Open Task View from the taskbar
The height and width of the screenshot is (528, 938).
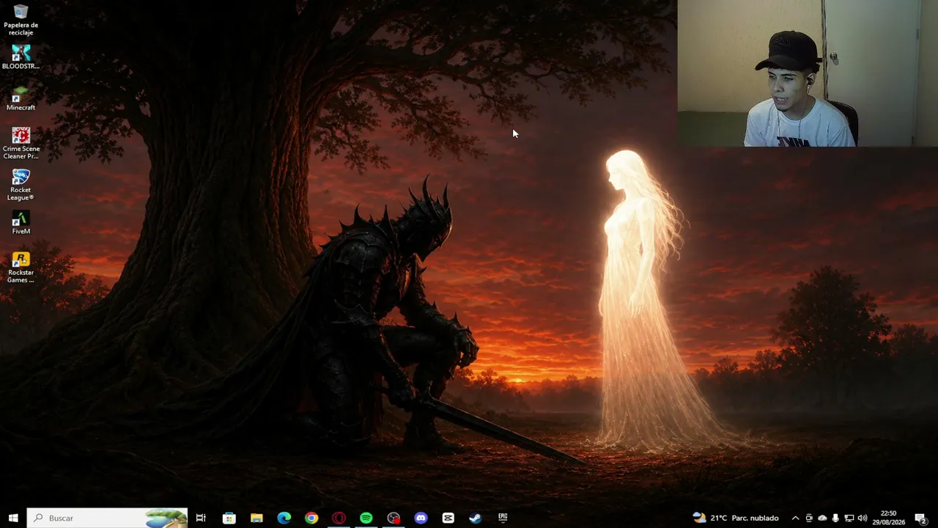201,518
